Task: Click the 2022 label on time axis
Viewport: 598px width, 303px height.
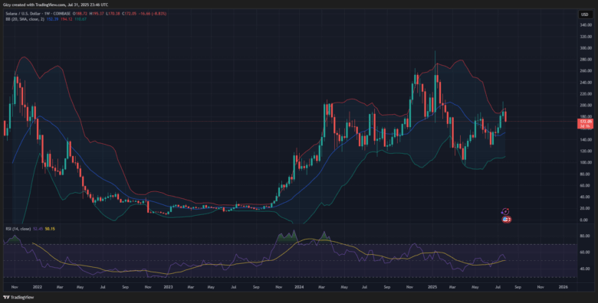Action: click(x=37, y=287)
